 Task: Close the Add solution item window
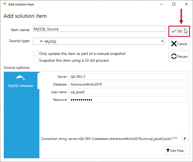pos(186,4)
